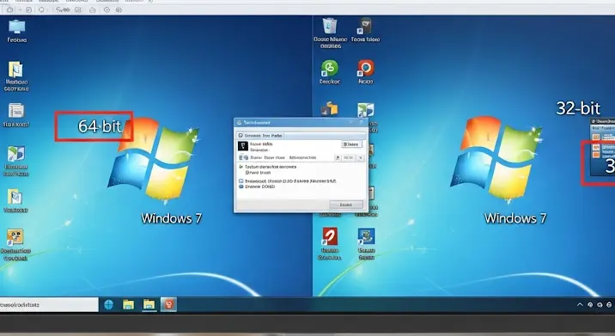
Task: Open the red desktop icon with white swirl
Action: coord(330,236)
